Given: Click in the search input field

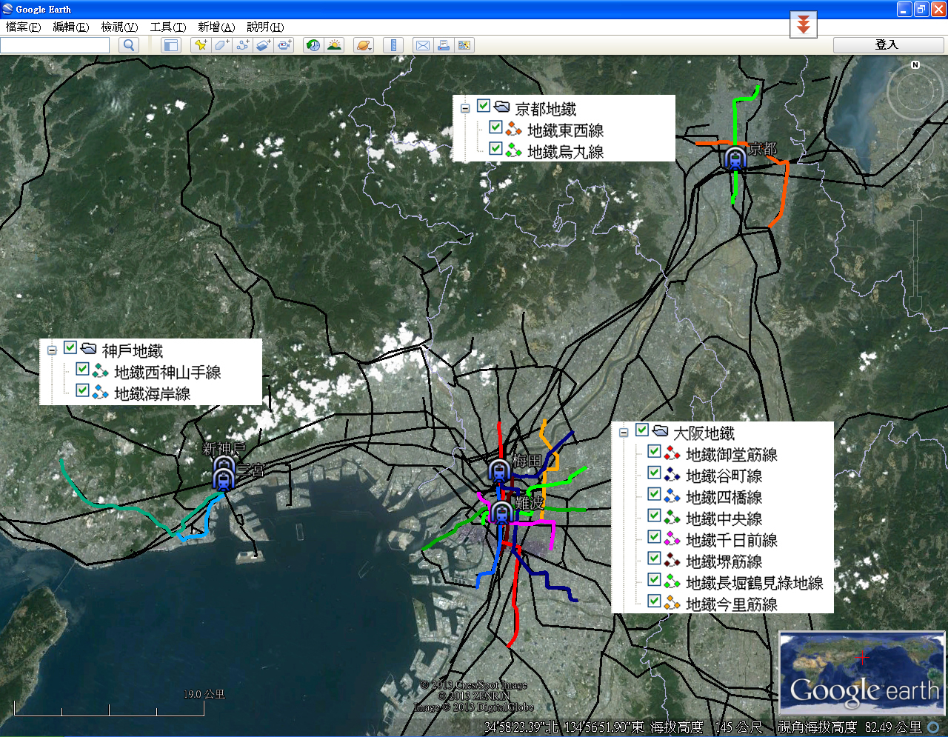Looking at the screenshot, I should (x=55, y=45).
